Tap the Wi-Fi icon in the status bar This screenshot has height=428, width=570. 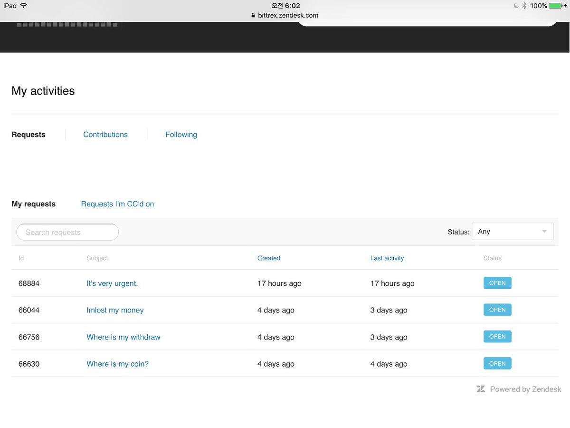tap(23, 6)
